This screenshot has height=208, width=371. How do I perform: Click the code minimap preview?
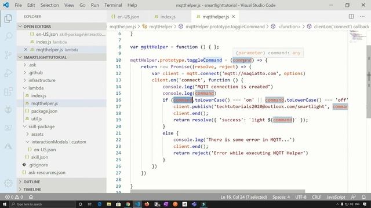click(x=357, y=37)
